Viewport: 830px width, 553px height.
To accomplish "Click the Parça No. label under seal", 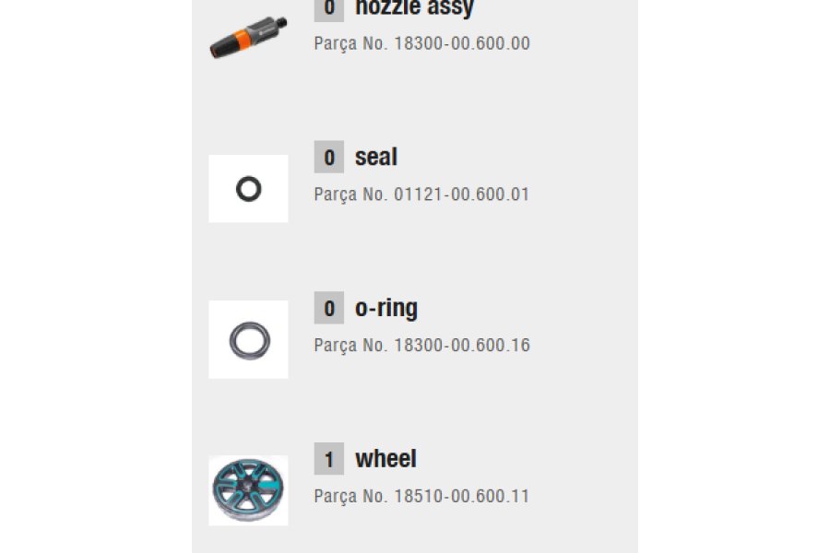I will click(x=351, y=195).
